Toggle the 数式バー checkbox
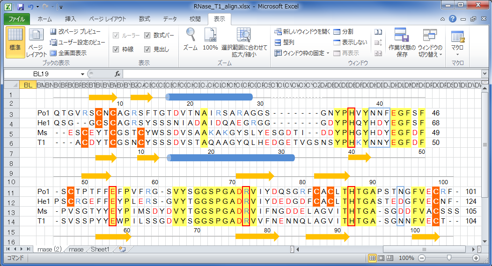This screenshot has height=266, width=492. (147, 36)
